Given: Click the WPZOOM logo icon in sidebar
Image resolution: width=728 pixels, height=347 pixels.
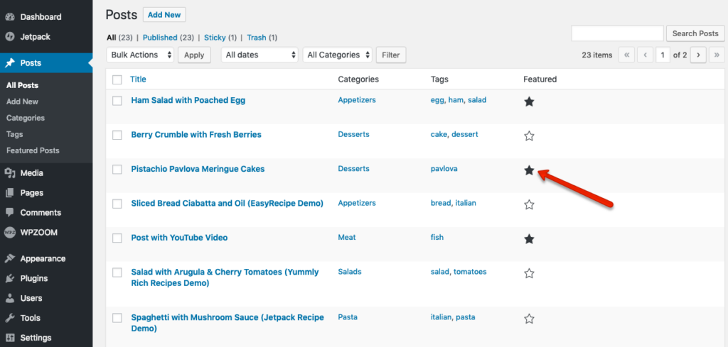Looking at the screenshot, I should pos(10,233).
